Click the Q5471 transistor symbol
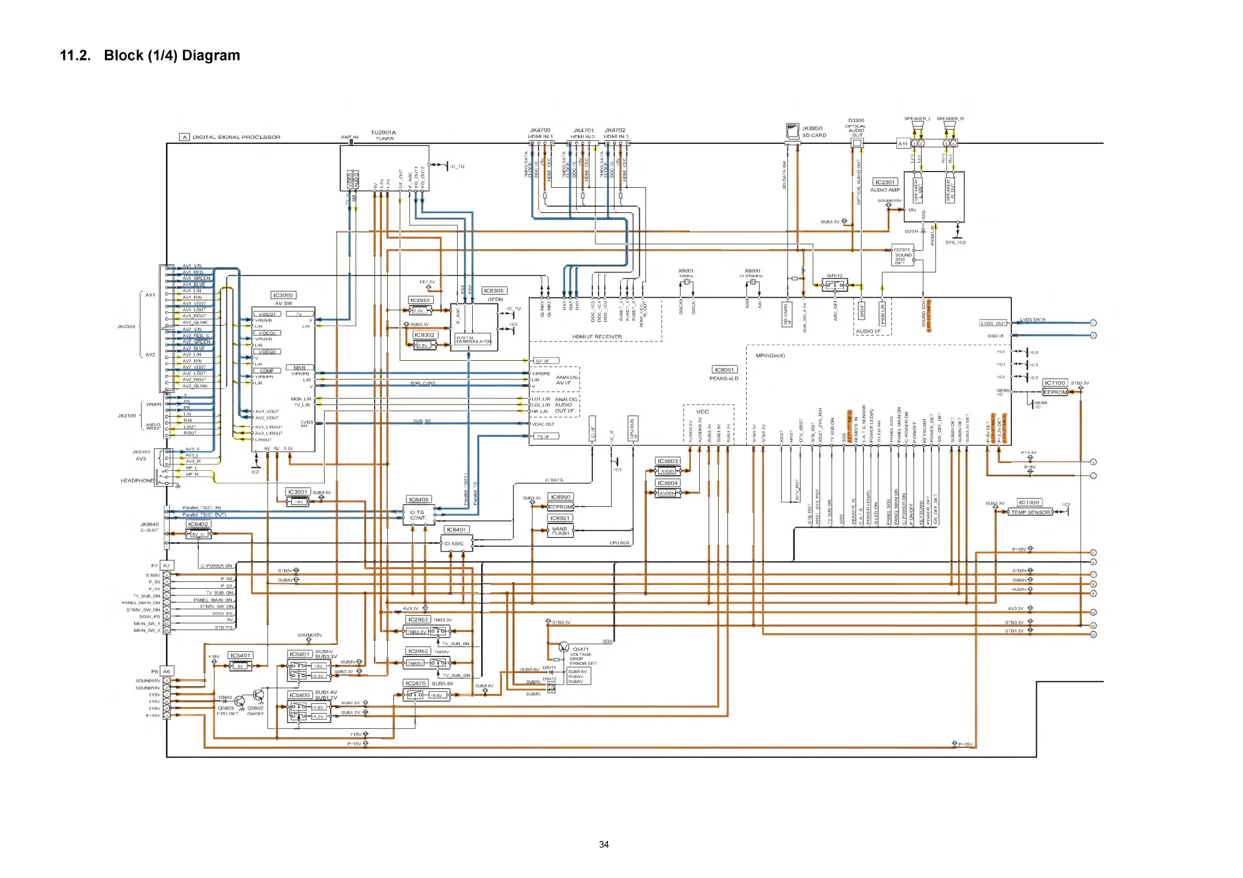The width and height of the screenshot is (1243, 878). point(564,648)
